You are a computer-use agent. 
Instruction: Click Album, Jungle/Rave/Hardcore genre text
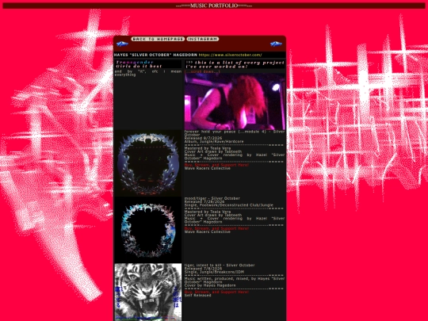pos(214,142)
